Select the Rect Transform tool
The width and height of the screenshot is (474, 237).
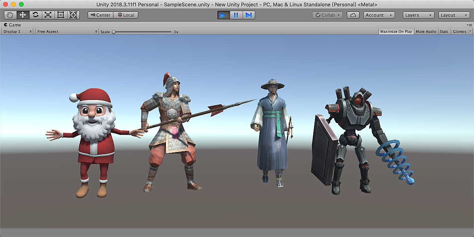60,15
